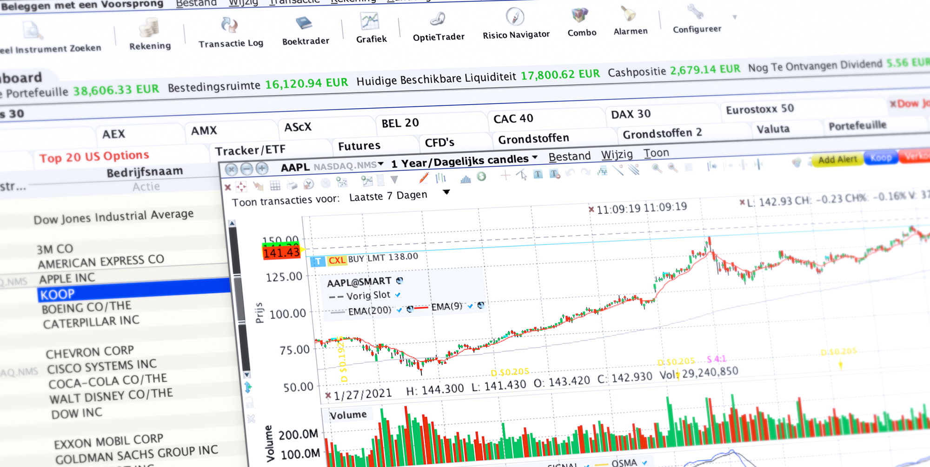Click the chart window minus button
This screenshot has width=930, height=467.
[x=246, y=169]
